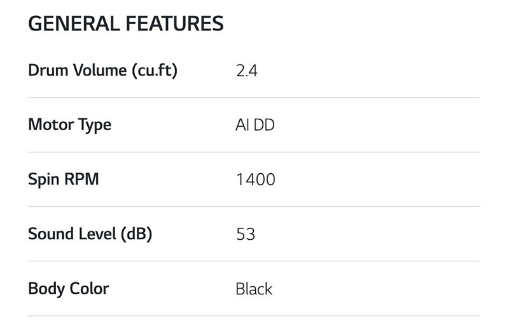Viewport: 509px width, 321px height.
Task: Select the Spin RPM label
Action: [64, 180]
